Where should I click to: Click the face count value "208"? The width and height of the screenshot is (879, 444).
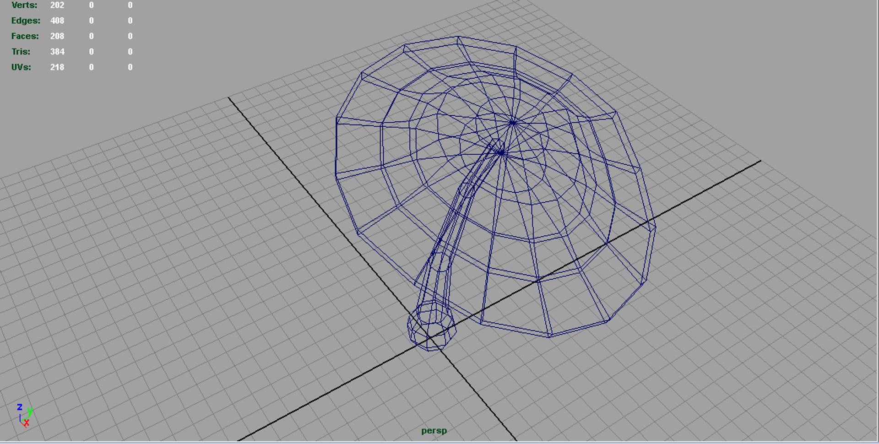pyautogui.click(x=57, y=36)
